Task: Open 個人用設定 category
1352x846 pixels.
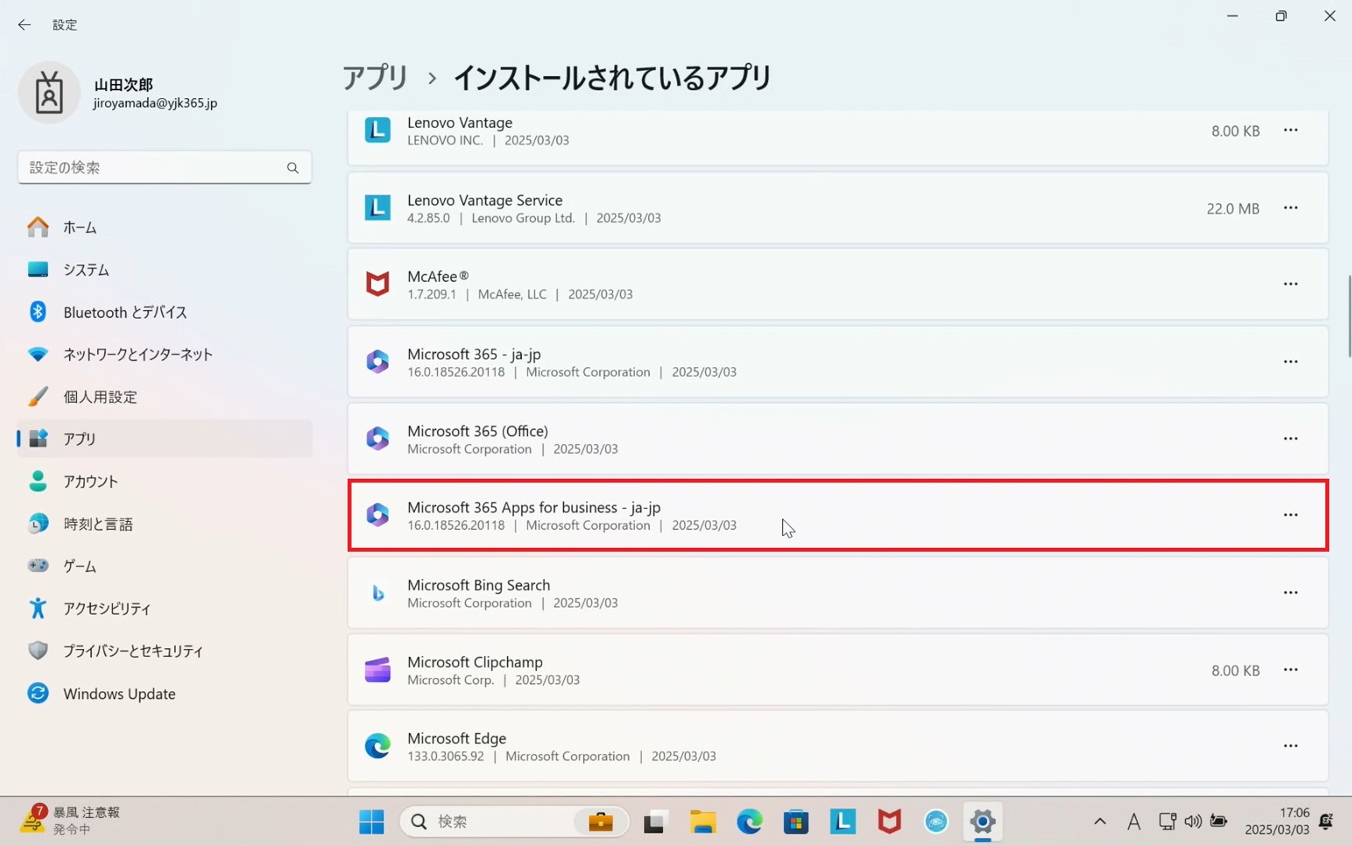Action: [164, 397]
